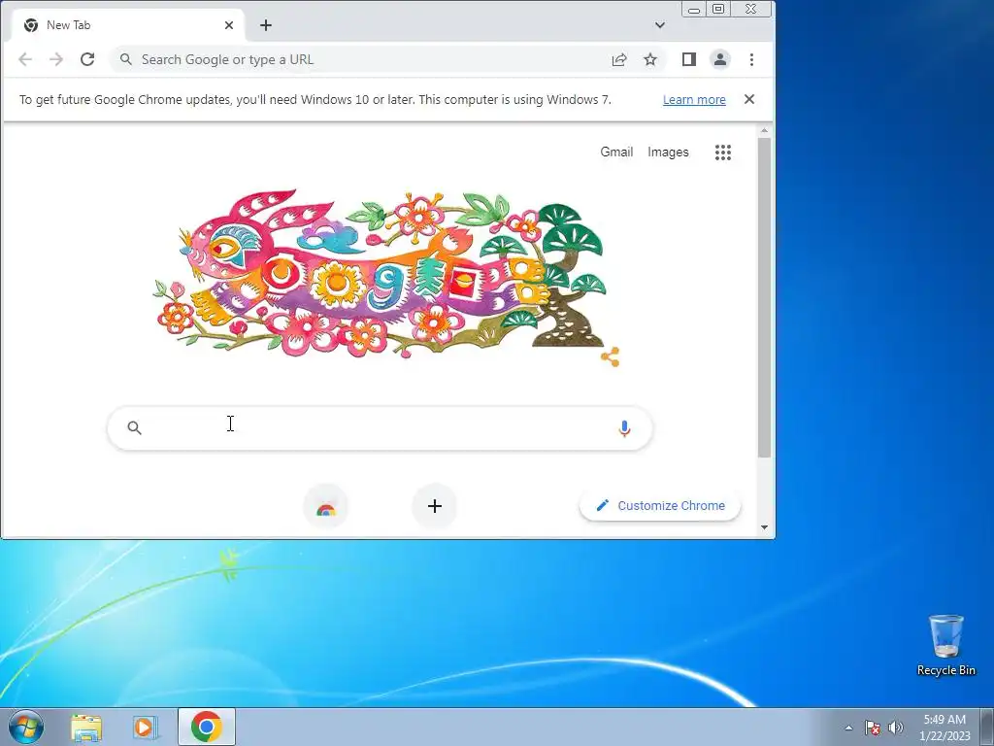Dismiss the Windows 7 update notice
994x746 pixels.
pyautogui.click(x=749, y=99)
